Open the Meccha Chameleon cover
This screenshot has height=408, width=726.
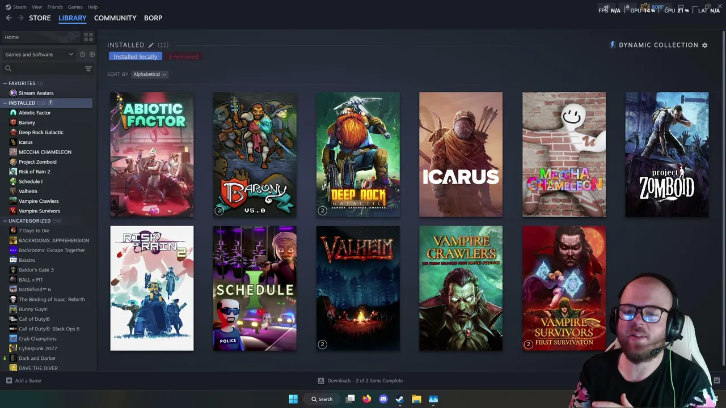[x=564, y=155]
